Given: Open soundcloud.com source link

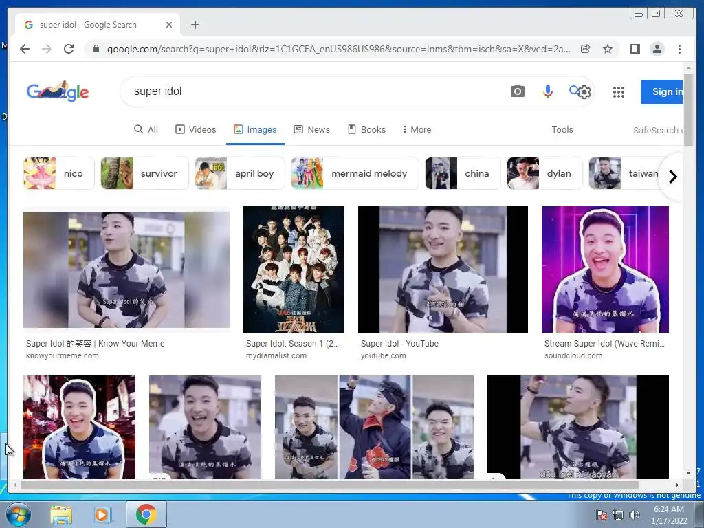Looking at the screenshot, I should pos(573,355).
